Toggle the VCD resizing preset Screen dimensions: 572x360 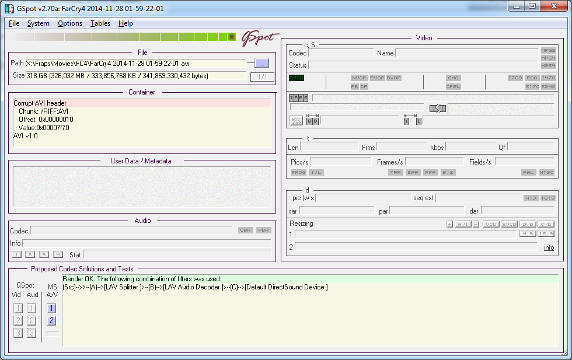(491, 224)
